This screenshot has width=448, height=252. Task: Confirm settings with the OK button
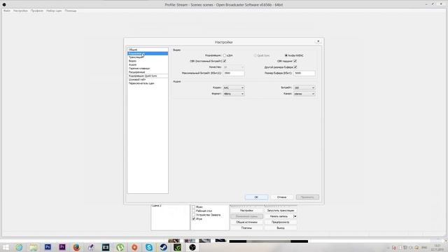[x=256, y=197]
